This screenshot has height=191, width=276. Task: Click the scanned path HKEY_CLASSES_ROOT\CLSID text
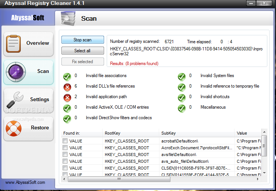pos(186,51)
